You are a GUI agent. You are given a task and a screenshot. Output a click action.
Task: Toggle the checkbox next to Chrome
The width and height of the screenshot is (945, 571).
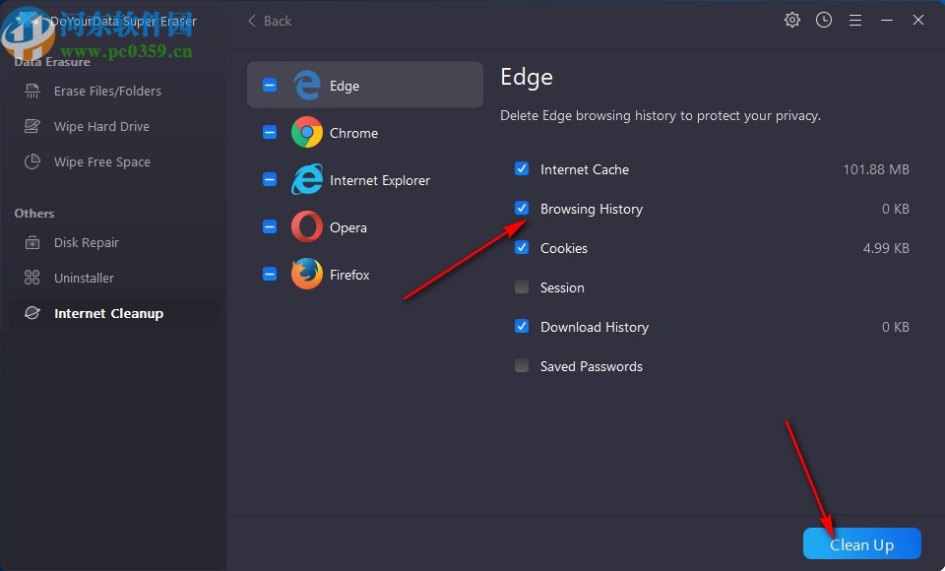coord(269,132)
